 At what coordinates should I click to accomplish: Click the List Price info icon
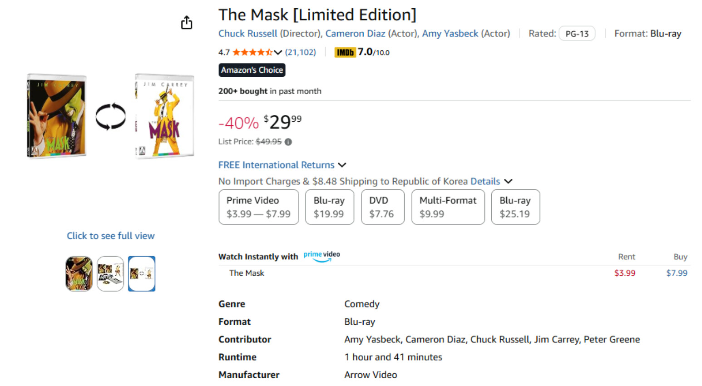[288, 142]
